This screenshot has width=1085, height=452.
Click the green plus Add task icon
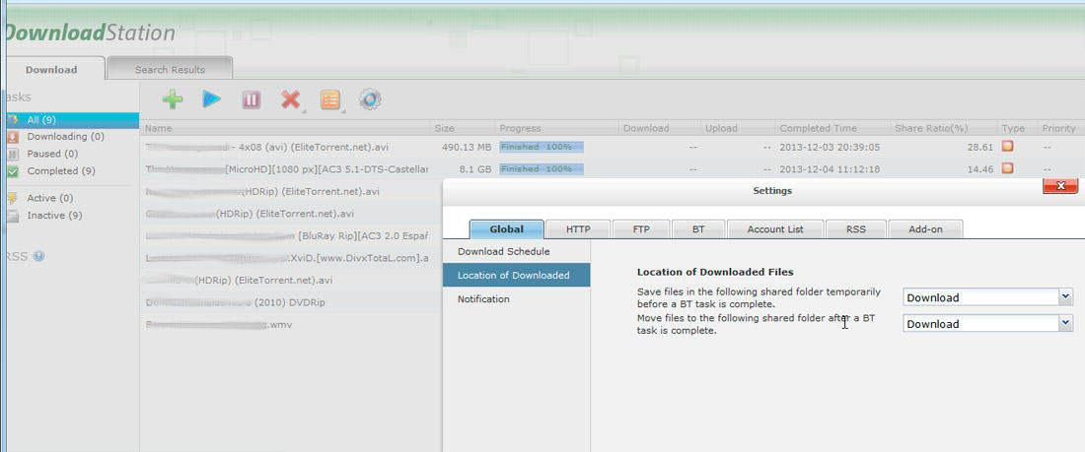click(x=173, y=99)
